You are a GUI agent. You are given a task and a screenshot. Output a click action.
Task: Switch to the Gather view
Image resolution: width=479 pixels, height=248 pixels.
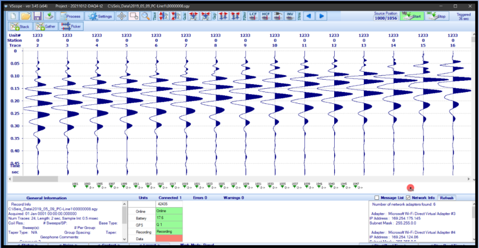pyautogui.click(x=47, y=26)
